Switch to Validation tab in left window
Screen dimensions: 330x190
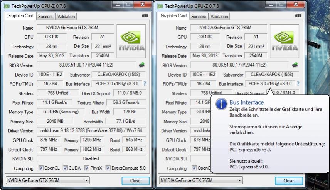pos(66,17)
